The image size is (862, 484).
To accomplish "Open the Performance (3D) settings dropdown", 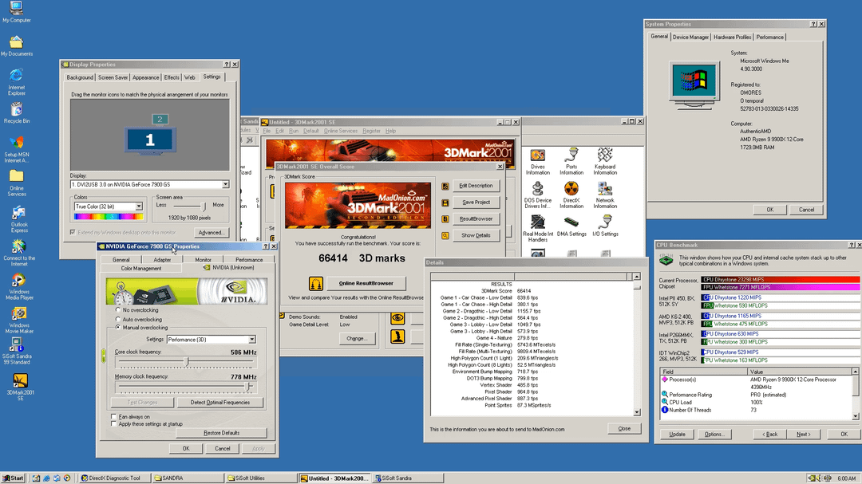I will [252, 340].
